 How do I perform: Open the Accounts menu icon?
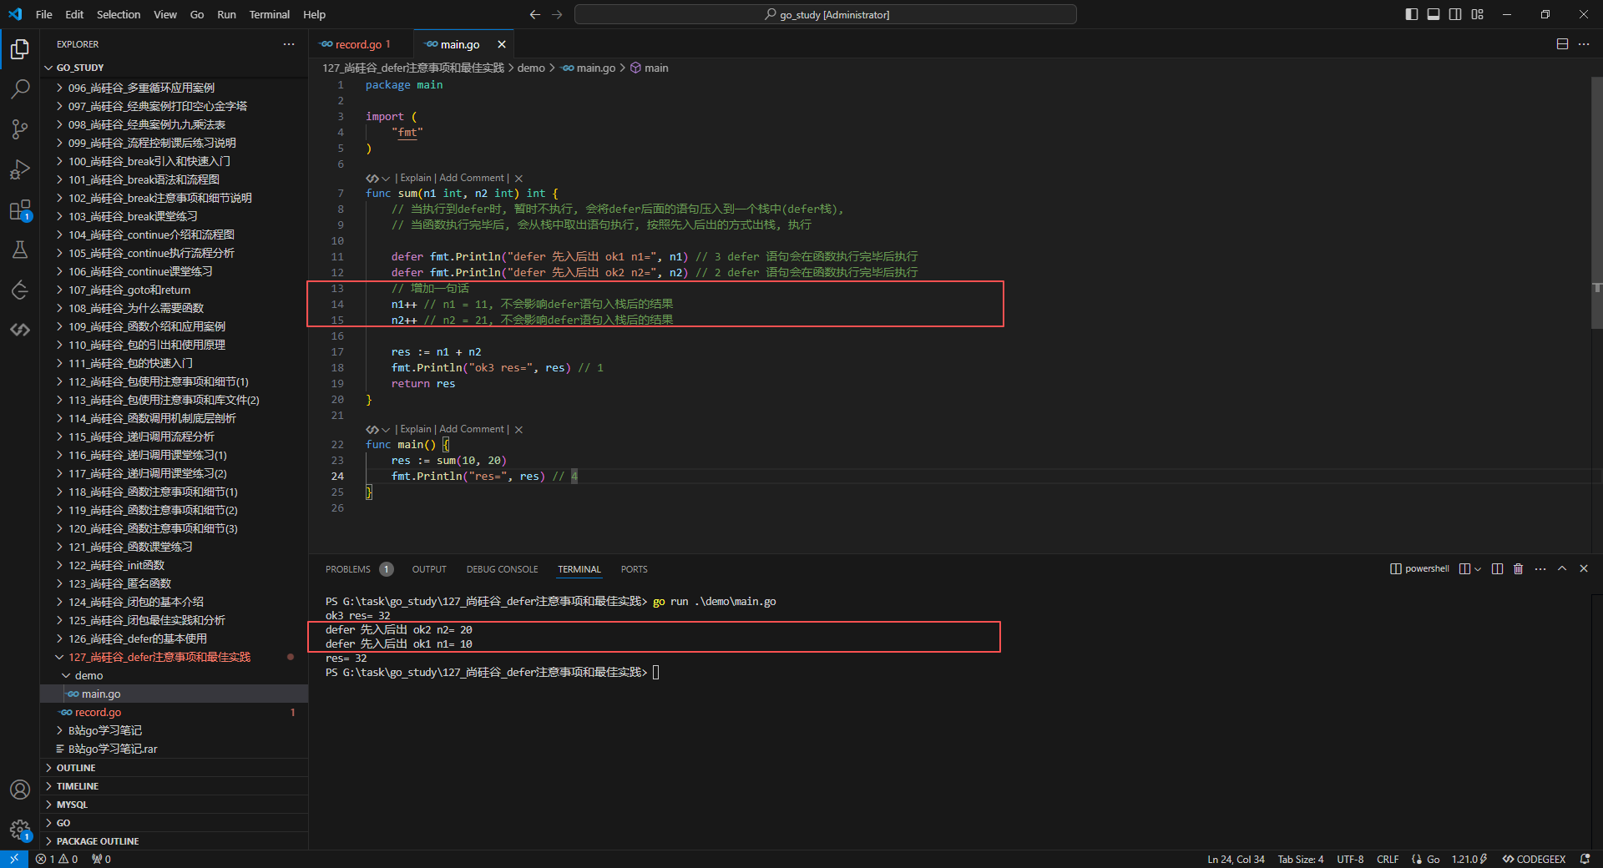point(20,790)
